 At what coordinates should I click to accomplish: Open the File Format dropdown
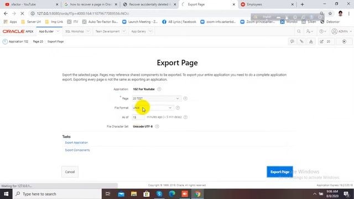153,108
